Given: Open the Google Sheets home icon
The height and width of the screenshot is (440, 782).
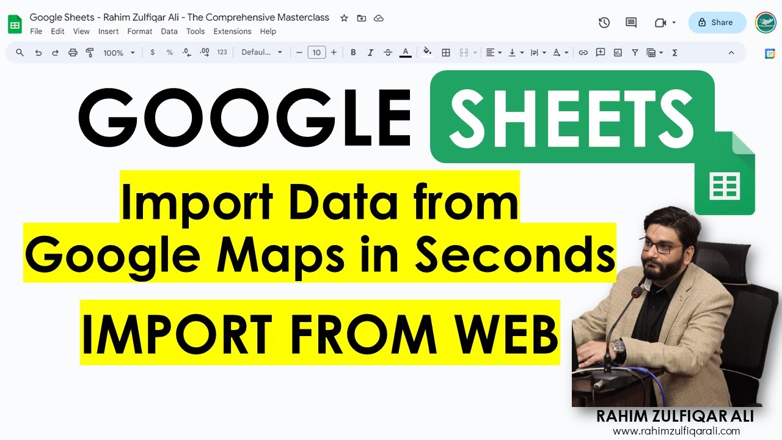Looking at the screenshot, I should [x=15, y=24].
